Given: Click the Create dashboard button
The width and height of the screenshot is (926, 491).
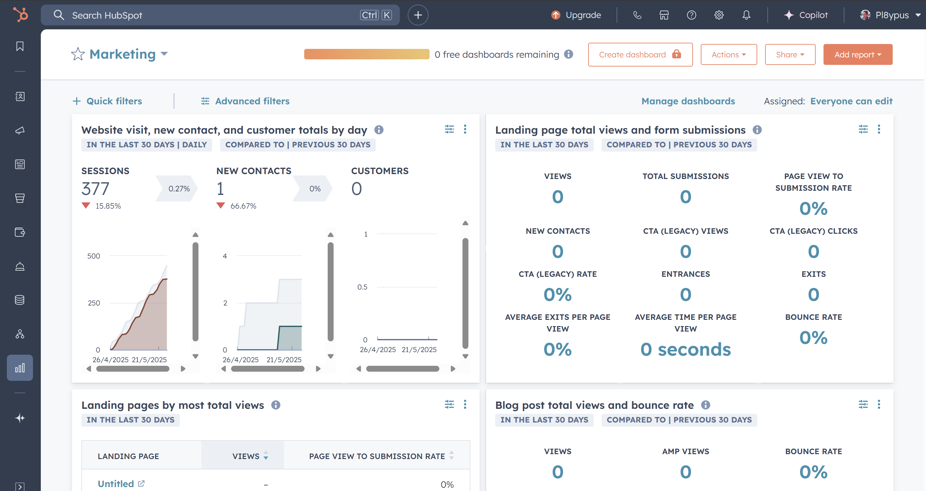Looking at the screenshot, I should coord(640,54).
